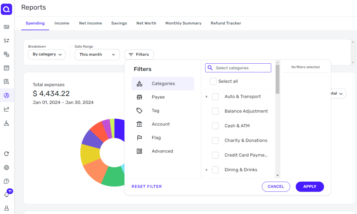Image resolution: width=357 pixels, height=214 pixels.
Task: Open the Breakdown By category dropdown
Action: click(47, 54)
